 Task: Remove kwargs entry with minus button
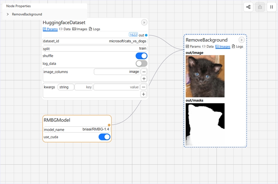[x=144, y=87]
